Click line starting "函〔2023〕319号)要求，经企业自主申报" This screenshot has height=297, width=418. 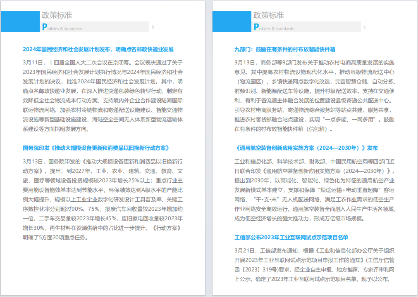pyautogui.click(x=314, y=270)
